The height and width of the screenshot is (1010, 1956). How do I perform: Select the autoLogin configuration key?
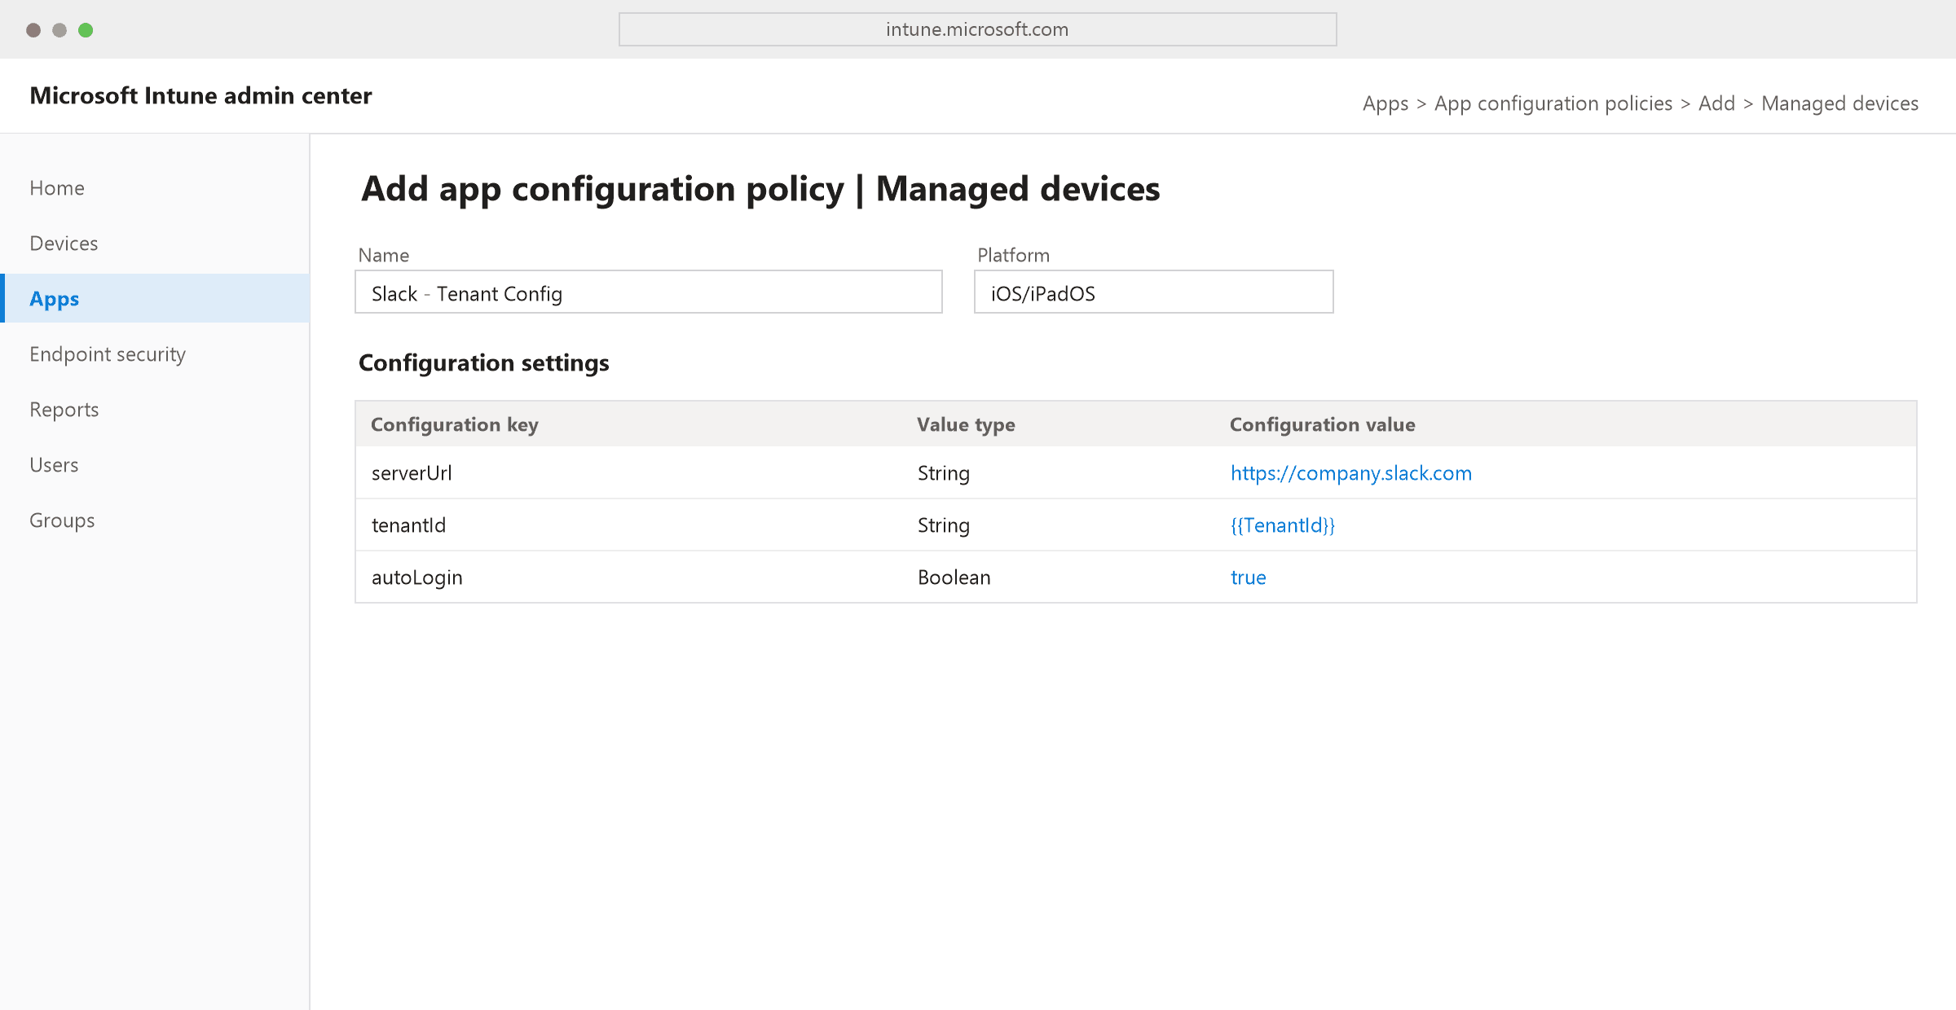(x=417, y=577)
